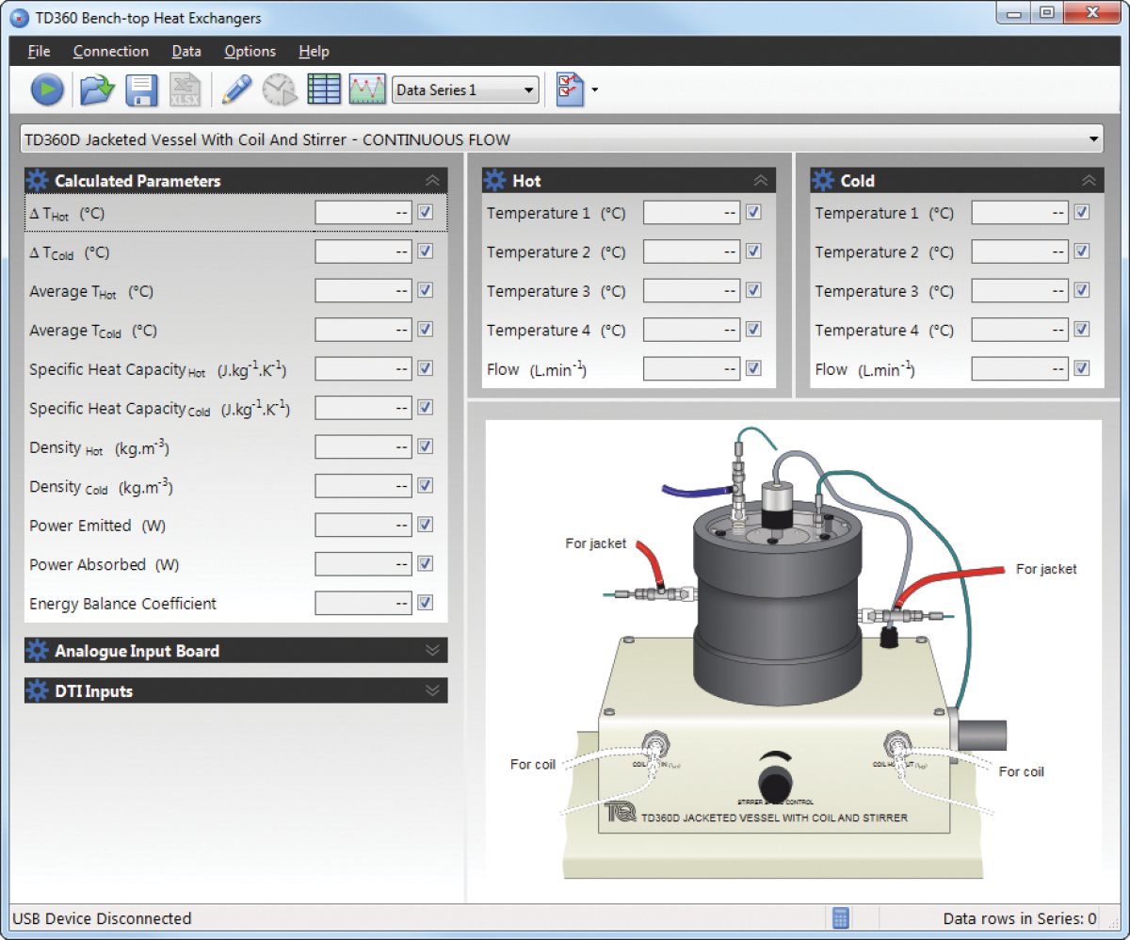Open the TD360D experiment selection dropdown
The width and height of the screenshot is (1130, 940).
561,139
